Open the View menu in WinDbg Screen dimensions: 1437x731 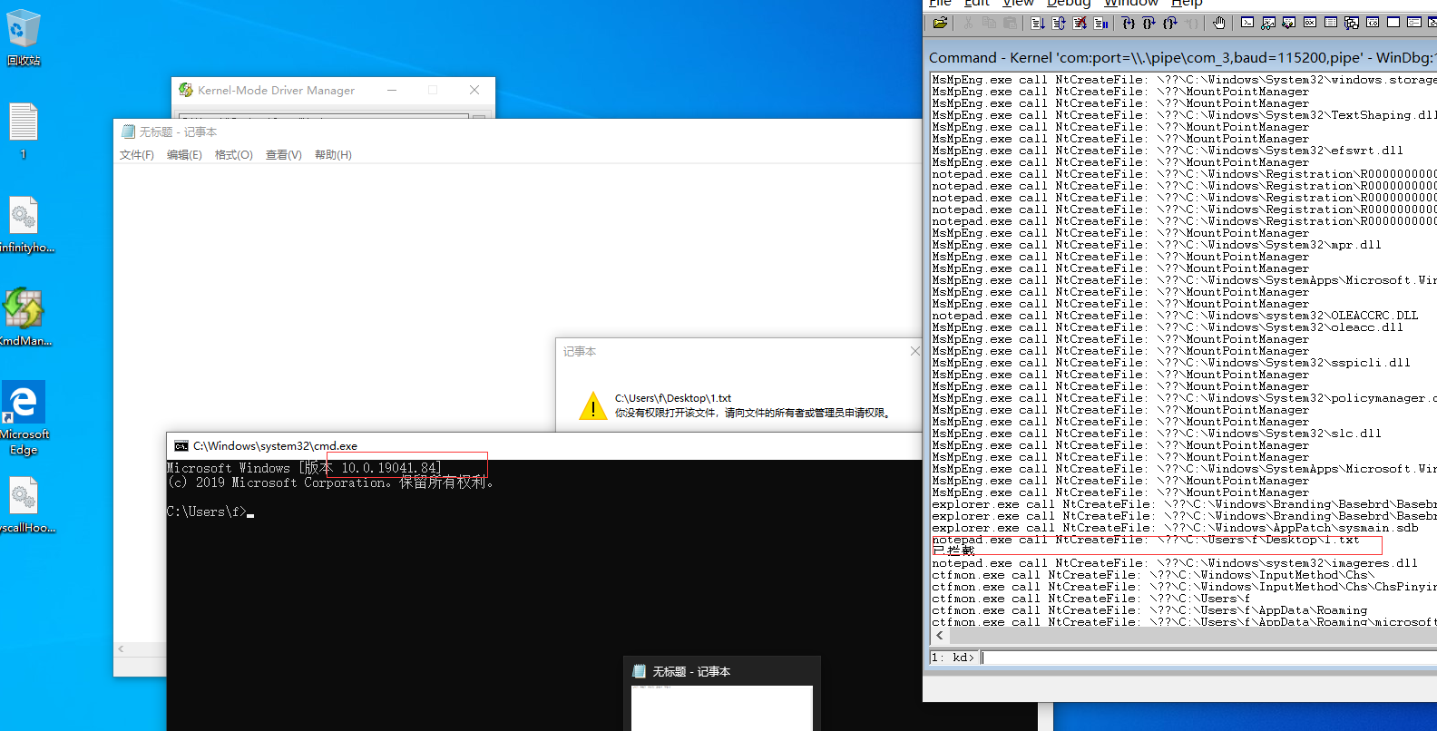pos(1018,4)
